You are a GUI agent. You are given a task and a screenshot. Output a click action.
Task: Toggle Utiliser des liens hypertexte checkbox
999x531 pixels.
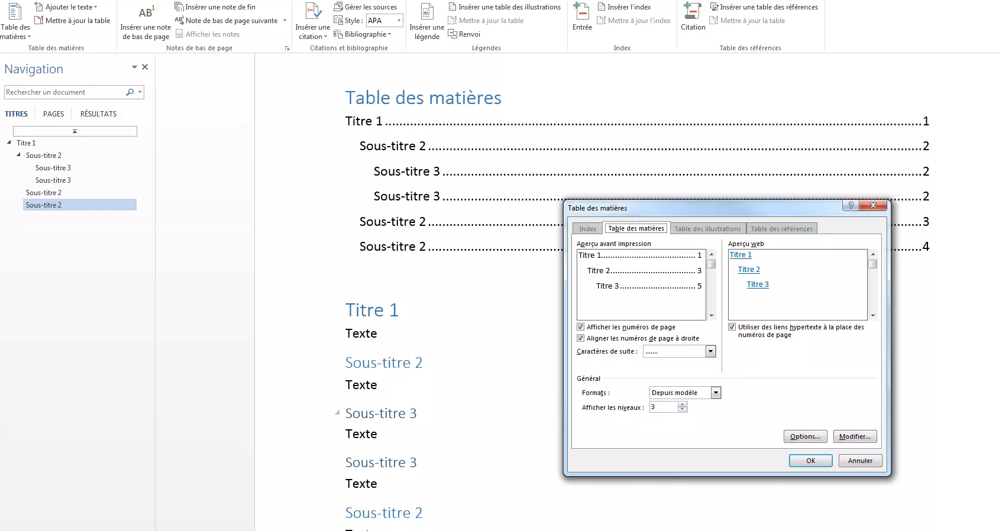732,327
